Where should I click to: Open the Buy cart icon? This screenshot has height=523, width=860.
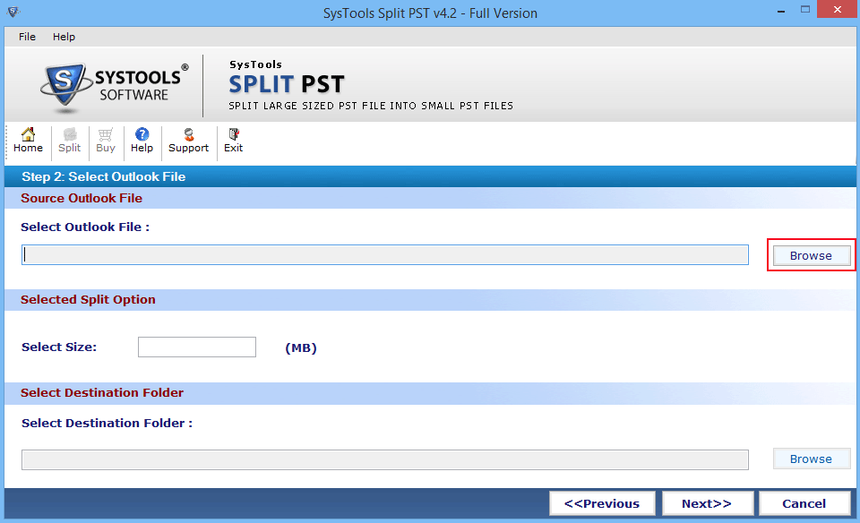106,141
